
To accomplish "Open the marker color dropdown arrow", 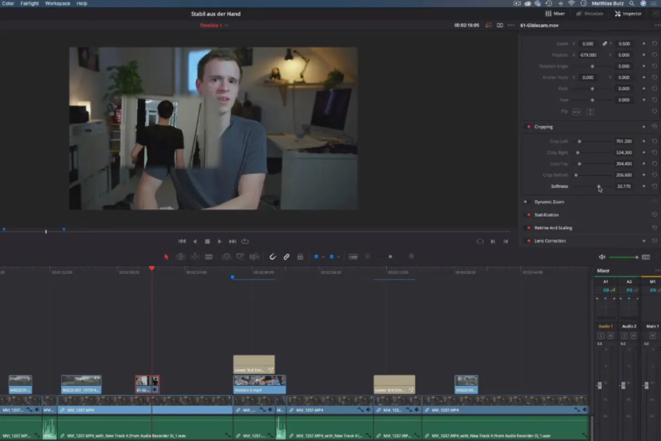I will pyautogui.click(x=338, y=257).
